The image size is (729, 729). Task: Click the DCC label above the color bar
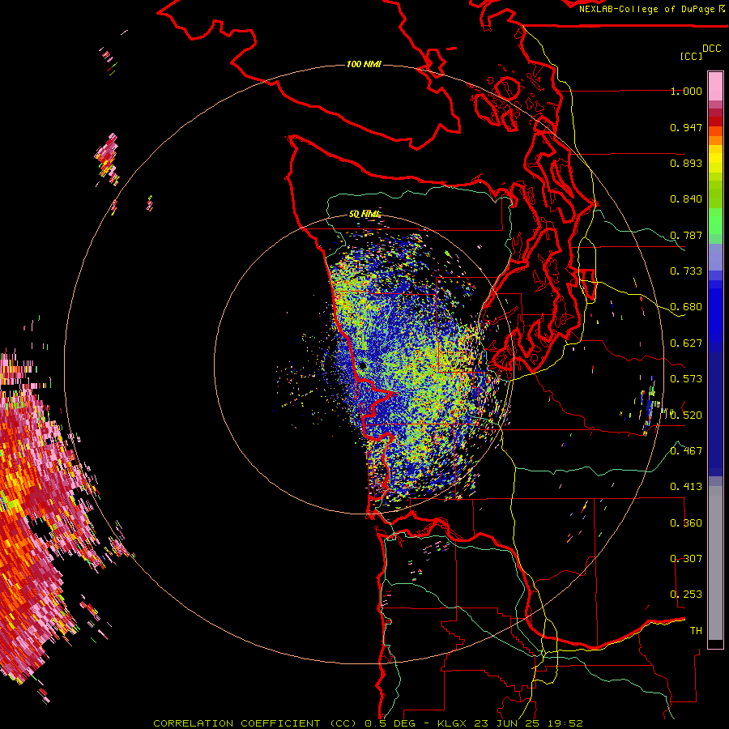pos(712,49)
